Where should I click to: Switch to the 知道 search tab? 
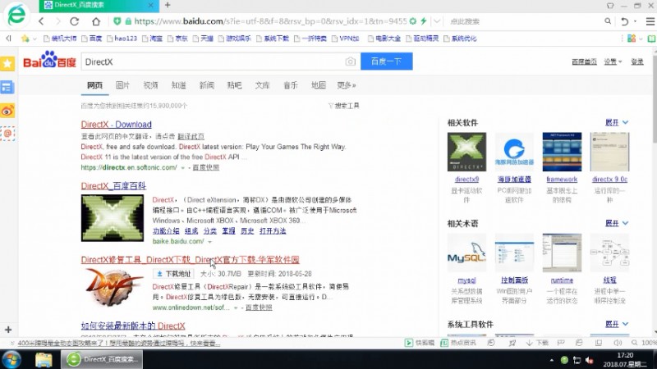click(178, 85)
